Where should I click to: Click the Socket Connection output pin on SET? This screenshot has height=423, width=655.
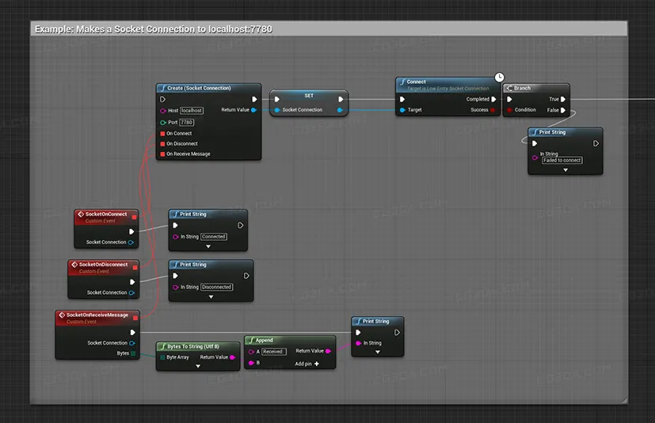click(x=340, y=110)
